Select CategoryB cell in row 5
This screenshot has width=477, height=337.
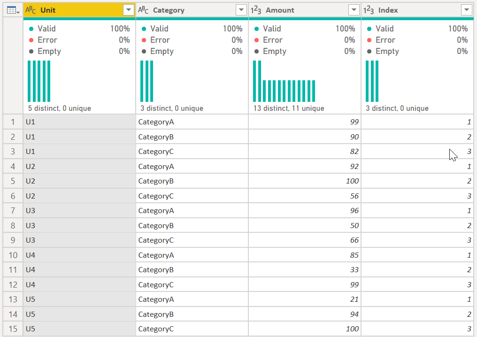(192, 181)
